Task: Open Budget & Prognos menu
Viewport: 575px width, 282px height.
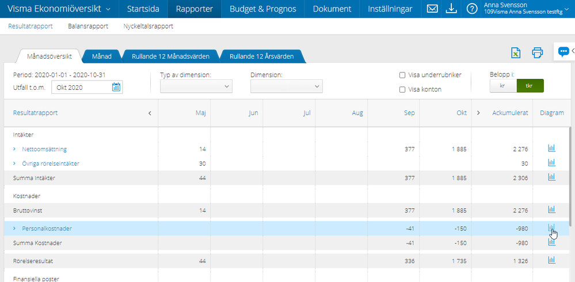Action: 262,9
